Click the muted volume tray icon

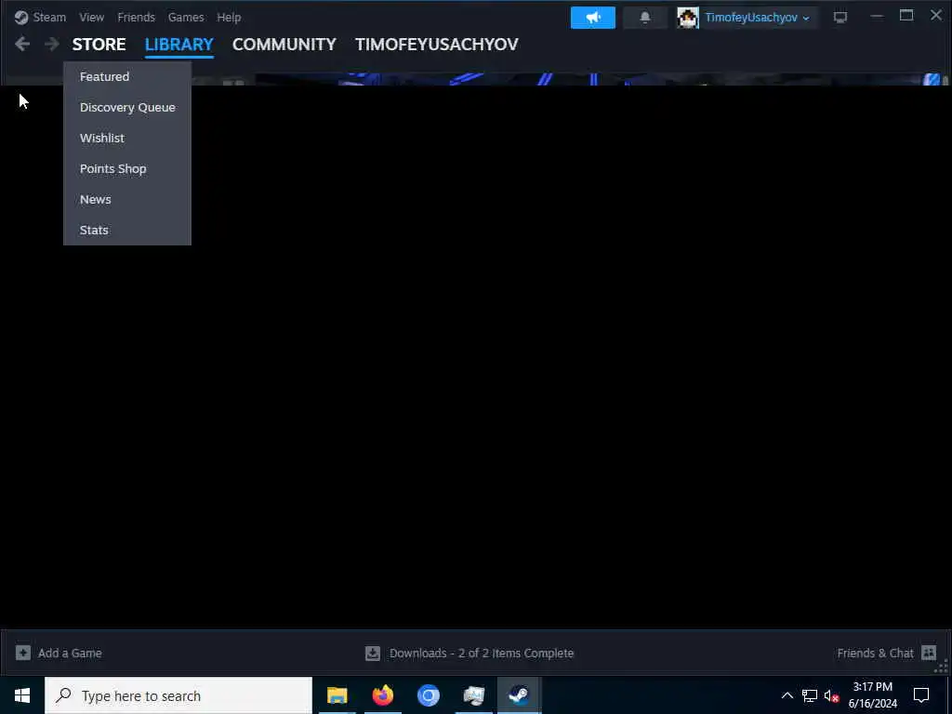point(831,695)
